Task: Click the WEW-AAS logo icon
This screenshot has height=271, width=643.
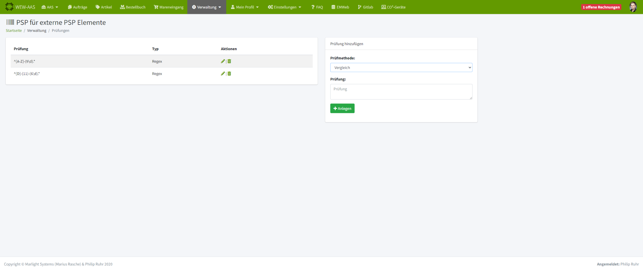Action: coord(9,7)
